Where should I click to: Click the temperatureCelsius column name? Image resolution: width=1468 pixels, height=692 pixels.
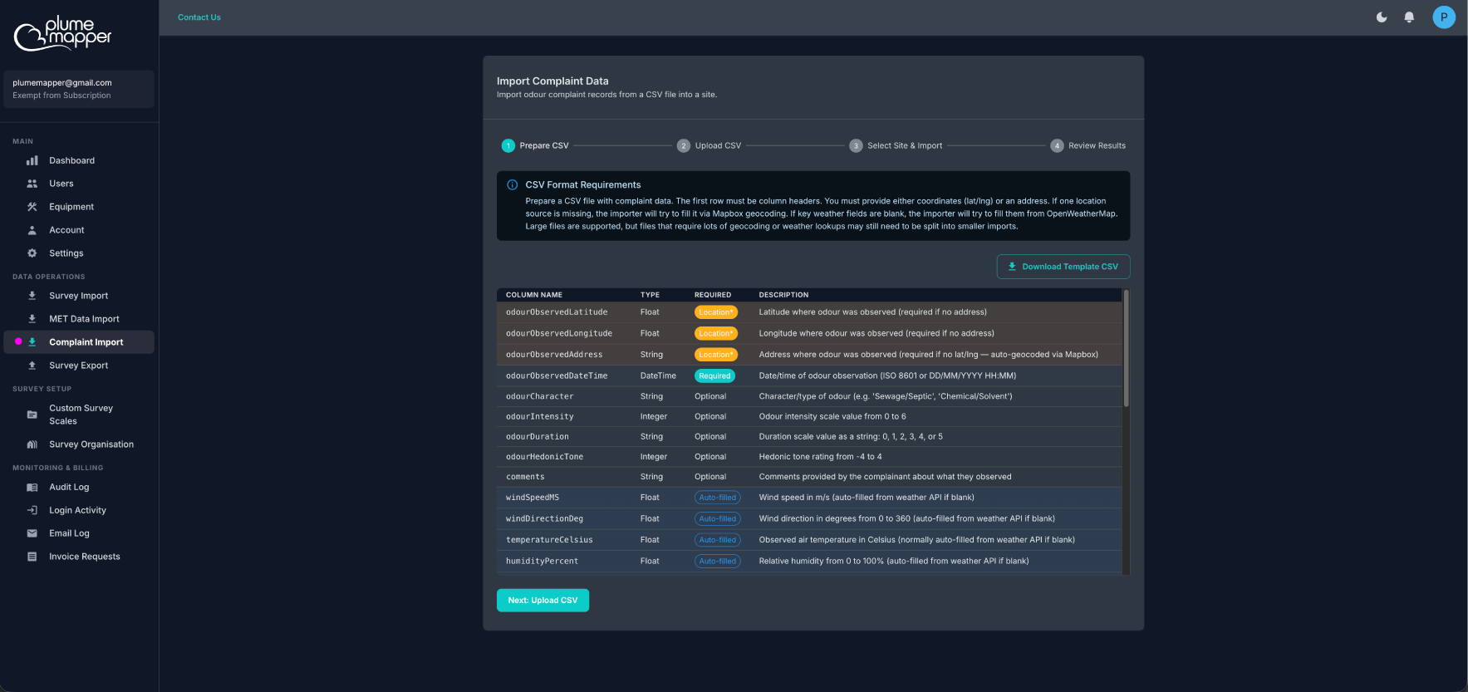pos(549,540)
